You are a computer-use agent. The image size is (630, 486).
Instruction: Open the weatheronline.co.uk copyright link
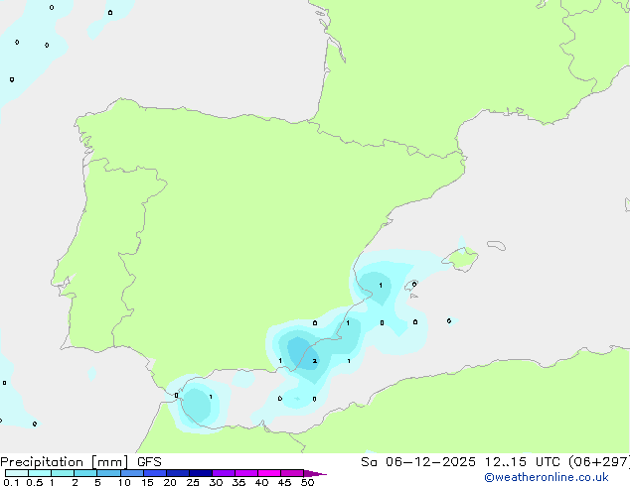pyautogui.click(x=547, y=477)
